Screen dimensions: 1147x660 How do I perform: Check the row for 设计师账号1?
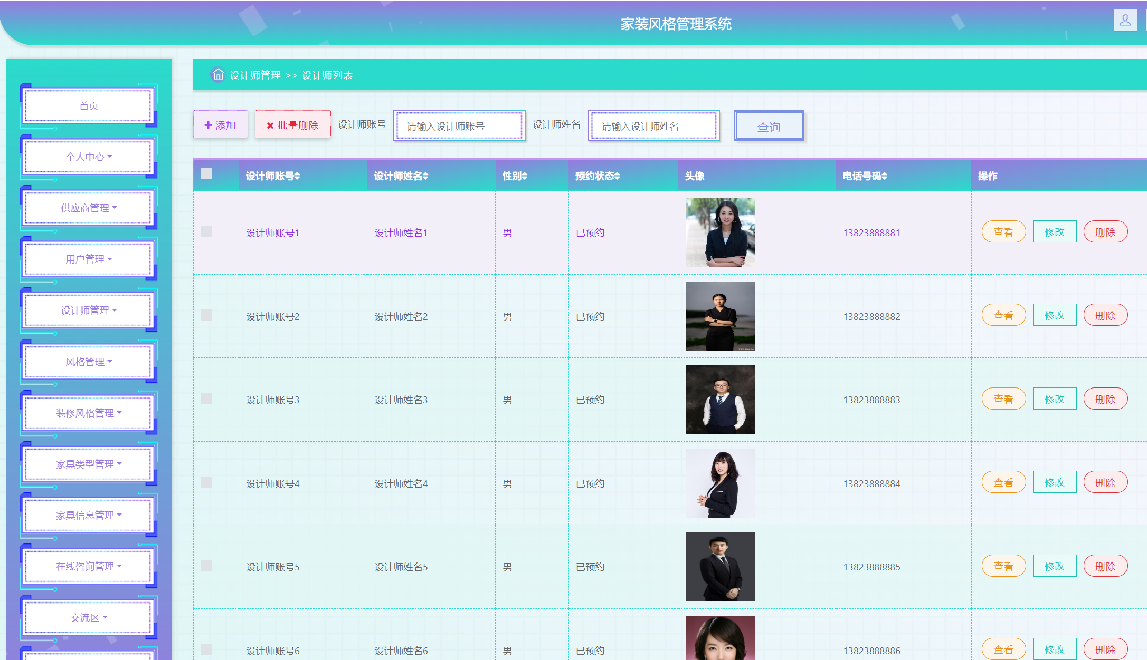(x=206, y=231)
